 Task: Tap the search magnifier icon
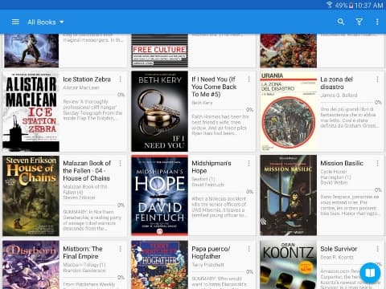[341, 22]
